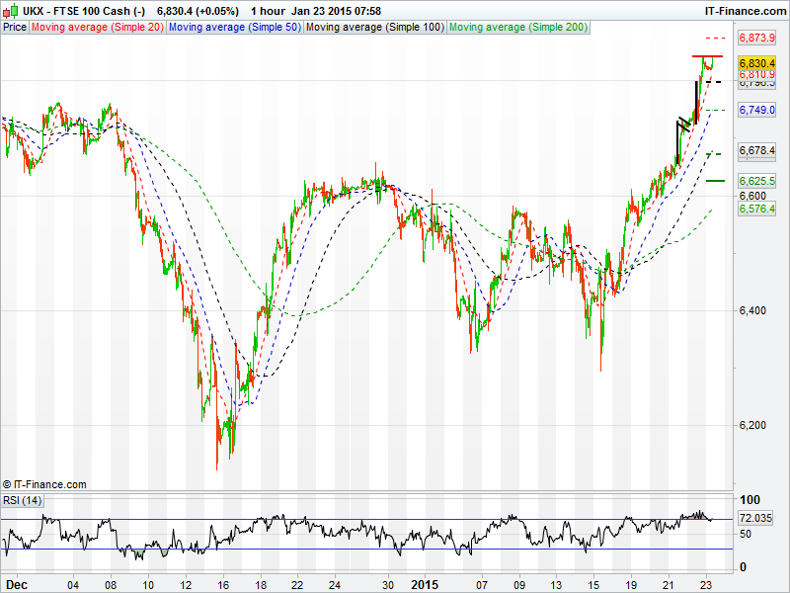Click the green 6,576.4 price label
This screenshot has height=593, width=790.
[x=756, y=209]
